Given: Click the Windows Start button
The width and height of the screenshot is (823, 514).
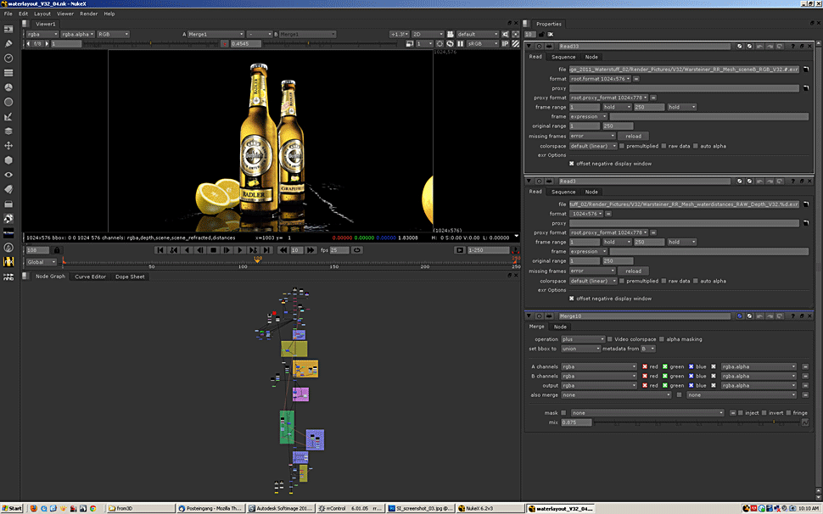Looking at the screenshot, I should click(x=12, y=508).
